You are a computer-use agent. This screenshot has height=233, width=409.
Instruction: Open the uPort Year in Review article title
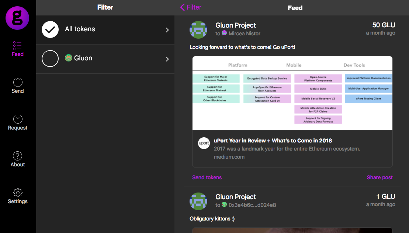273,141
